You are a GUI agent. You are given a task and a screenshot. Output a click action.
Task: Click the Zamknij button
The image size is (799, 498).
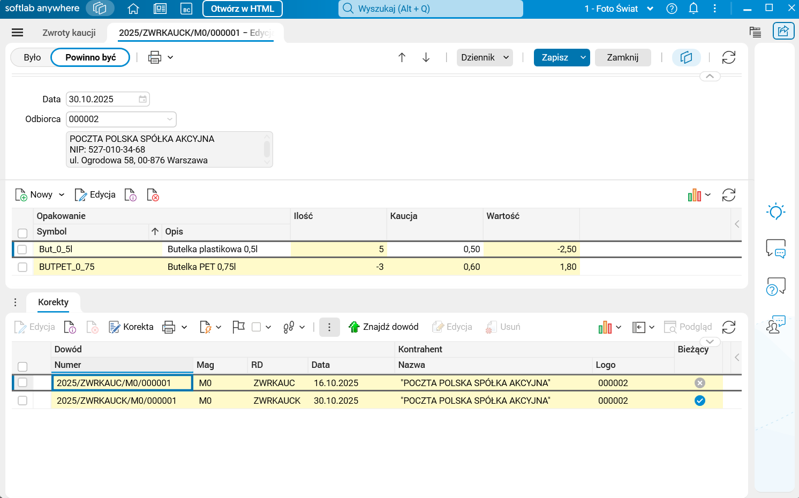point(622,57)
